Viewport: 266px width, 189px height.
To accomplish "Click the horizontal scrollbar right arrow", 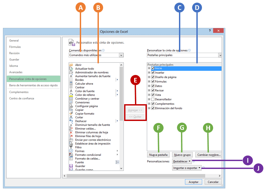I will (219, 176).
